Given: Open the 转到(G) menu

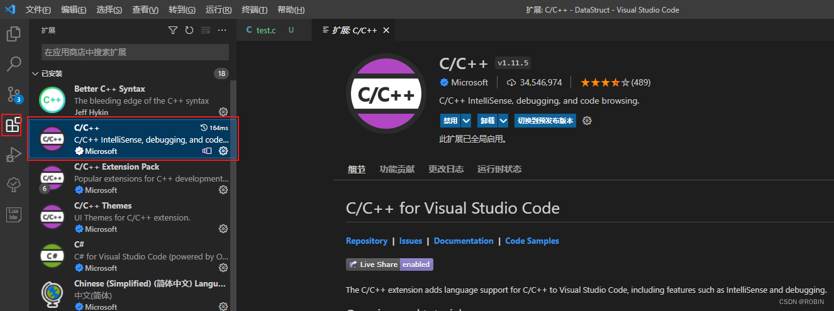Looking at the screenshot, I should pyautogui.click(x=182, y=10).
